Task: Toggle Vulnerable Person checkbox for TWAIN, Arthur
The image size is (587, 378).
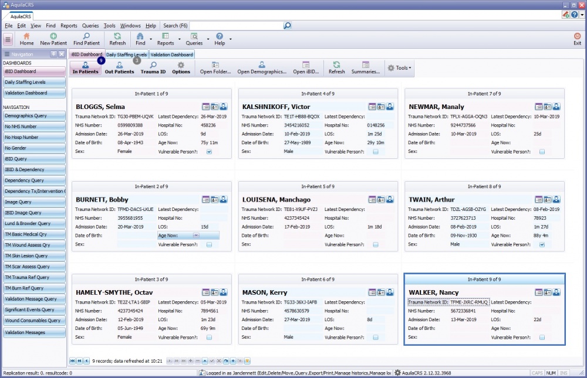Action: [542, 244]
